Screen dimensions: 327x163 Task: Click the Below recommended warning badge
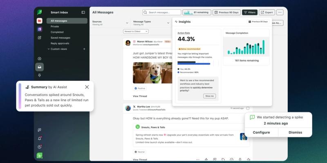pos(189,49)
